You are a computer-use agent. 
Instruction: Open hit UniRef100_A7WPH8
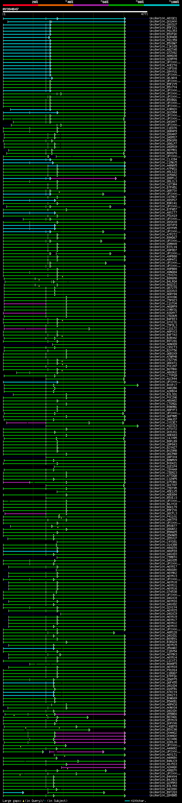163,357
